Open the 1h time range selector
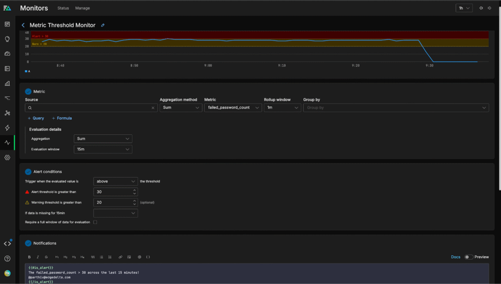501x284 pixels. (463, 8)
